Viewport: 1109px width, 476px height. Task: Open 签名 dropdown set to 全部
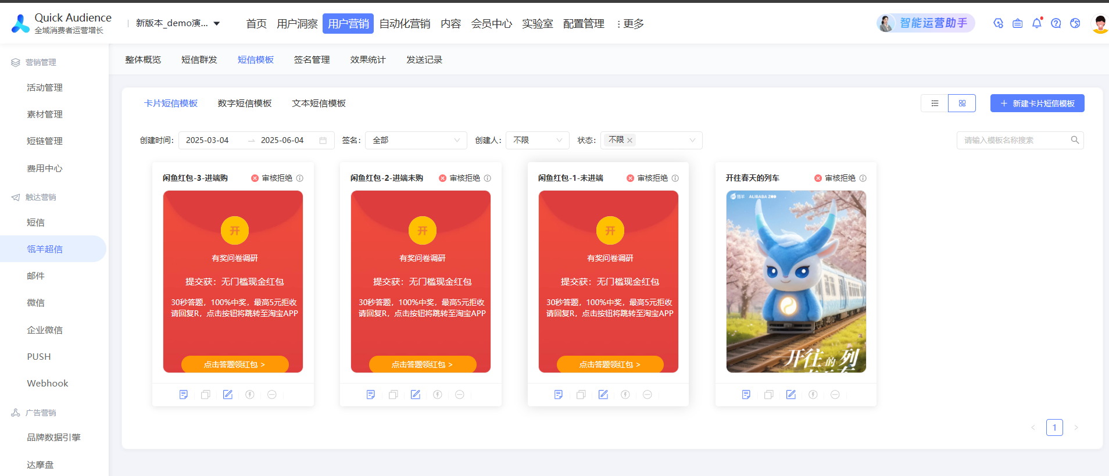point(416,140)
